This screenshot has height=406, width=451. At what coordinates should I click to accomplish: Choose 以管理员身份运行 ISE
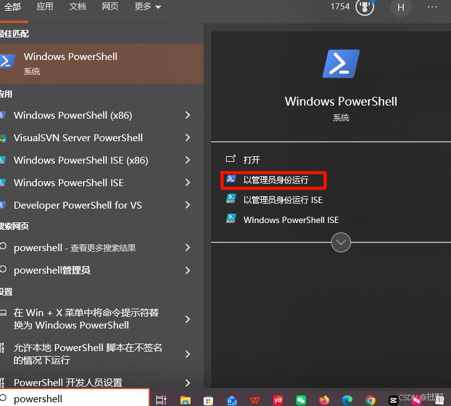pyautogui.click(x=283, y=199)
